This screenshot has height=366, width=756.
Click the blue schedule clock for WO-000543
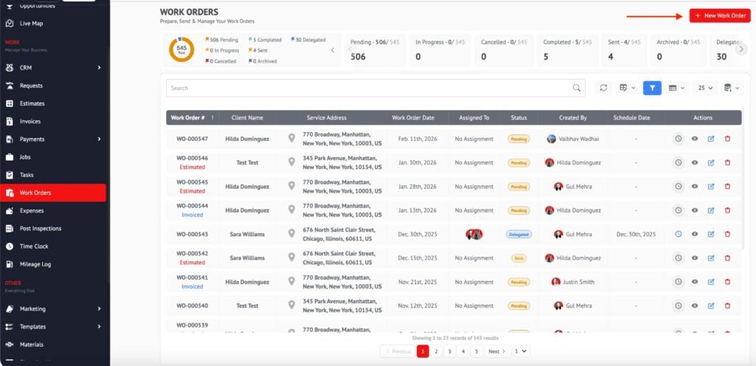tap(678, 234)
